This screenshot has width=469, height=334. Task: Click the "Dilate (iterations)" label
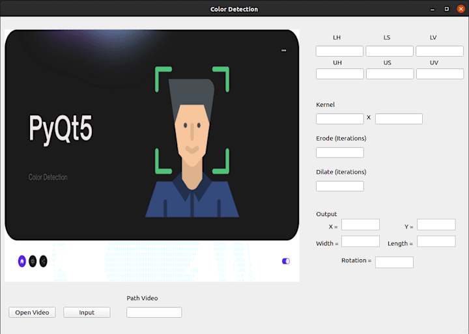coord(341,172)
